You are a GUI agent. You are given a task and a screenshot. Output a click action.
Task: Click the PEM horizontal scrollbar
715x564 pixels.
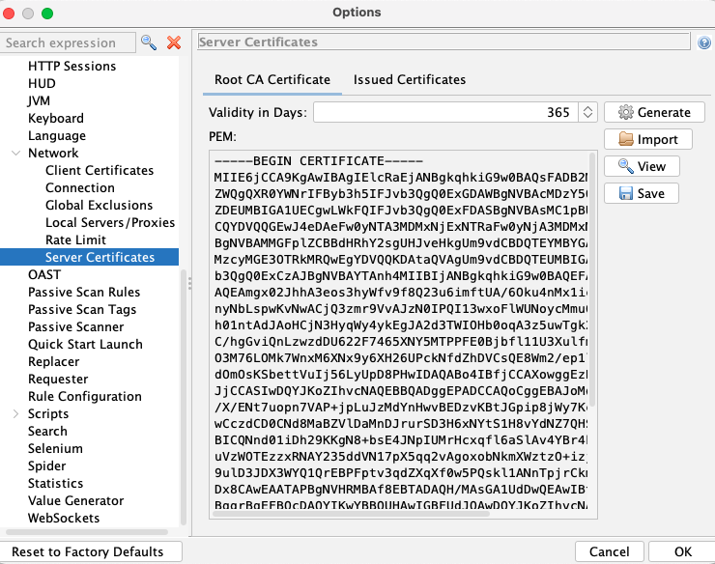tap(351, 514)
